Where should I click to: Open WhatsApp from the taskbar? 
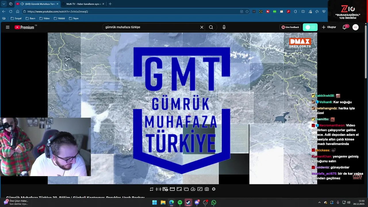[214, 202]
